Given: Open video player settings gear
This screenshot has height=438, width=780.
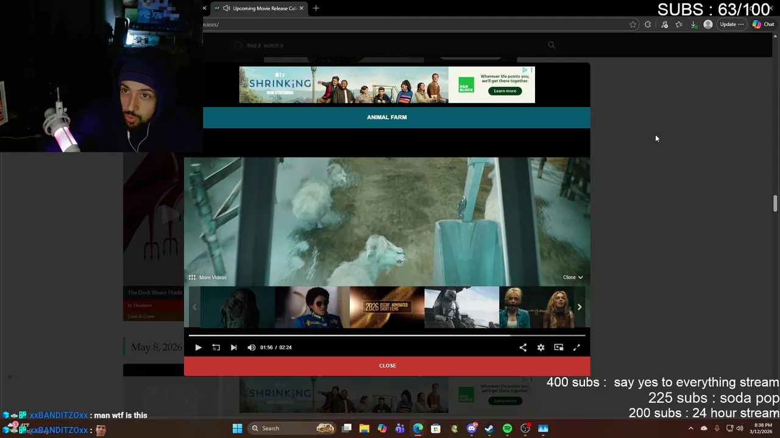Looking at the screenshot, I should tap(541, 347).
